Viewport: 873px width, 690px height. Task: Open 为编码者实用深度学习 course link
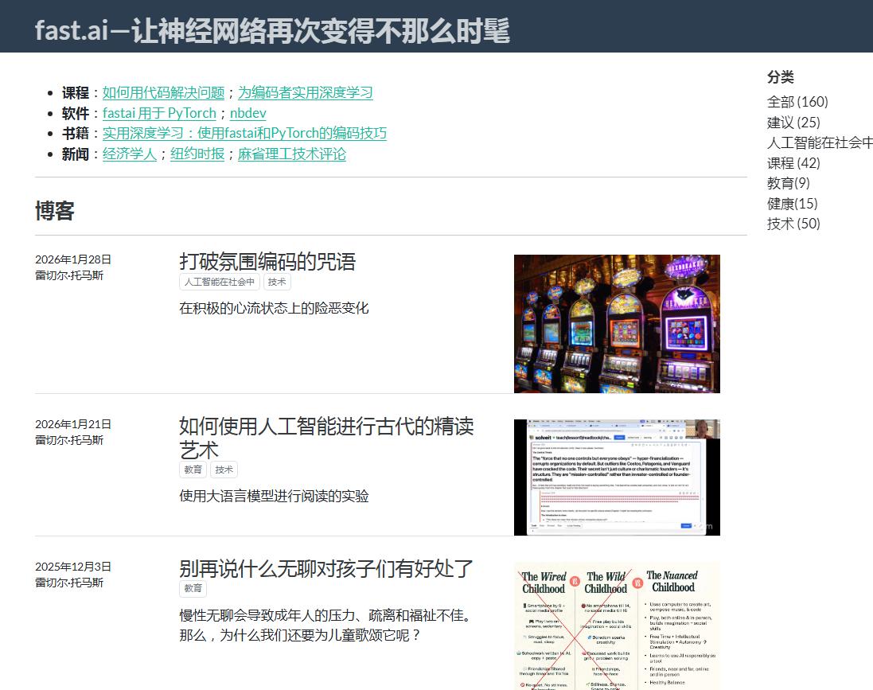coord(306,92)
